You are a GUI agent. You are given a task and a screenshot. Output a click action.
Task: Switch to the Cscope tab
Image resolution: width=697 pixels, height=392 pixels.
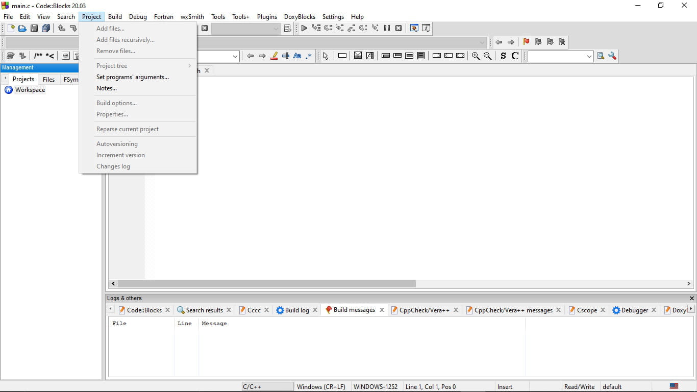[x=587, y=310]
